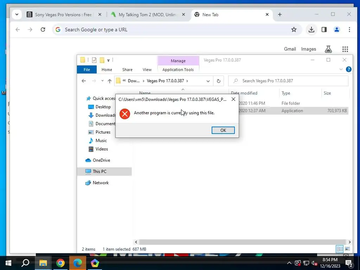Screen dimensions: 360x270
Task: Go back in File Explorer
Action: 84,81
